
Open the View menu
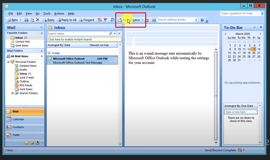tap(28, 13)
